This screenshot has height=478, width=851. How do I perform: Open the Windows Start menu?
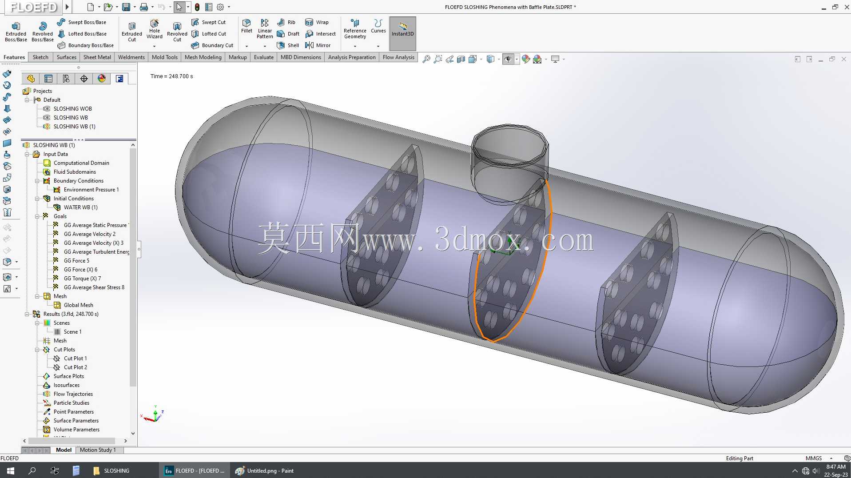tap(11, 470)
